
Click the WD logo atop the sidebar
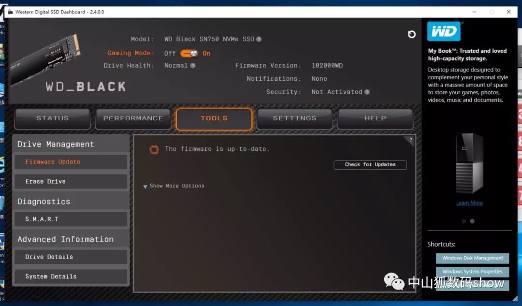click(x=444, y=31)
